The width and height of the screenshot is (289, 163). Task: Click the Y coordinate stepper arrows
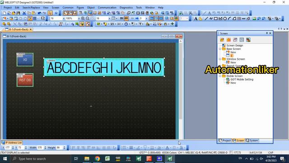point(26,148)
